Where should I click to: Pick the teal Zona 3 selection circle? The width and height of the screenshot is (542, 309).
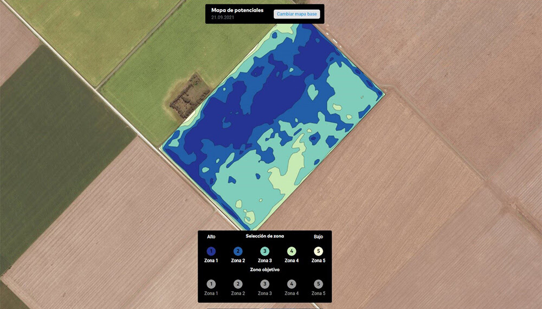pos(264,251)
